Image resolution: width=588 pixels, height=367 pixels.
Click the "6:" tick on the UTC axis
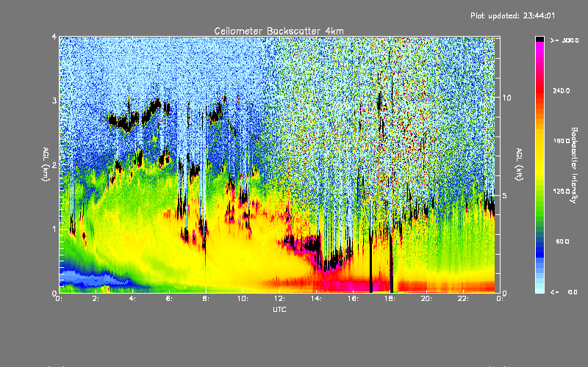point(169,299)
